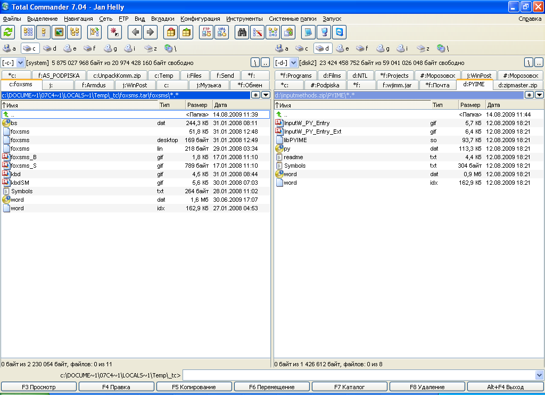Click F5 Копирование button

point(194,386)
